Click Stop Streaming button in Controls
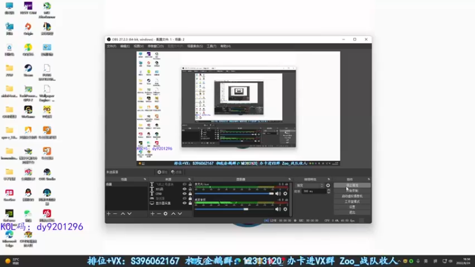475x267 pixels. [352, 185]
